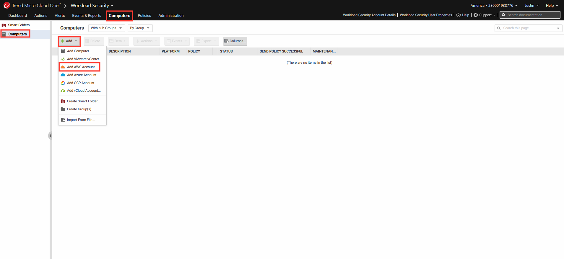Click the Import From File icon

[63, 120]
